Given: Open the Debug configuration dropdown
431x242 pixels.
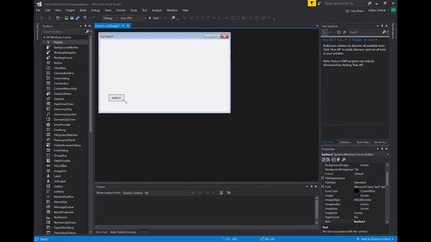Looking at the screenshot, I should pos(110,18).
